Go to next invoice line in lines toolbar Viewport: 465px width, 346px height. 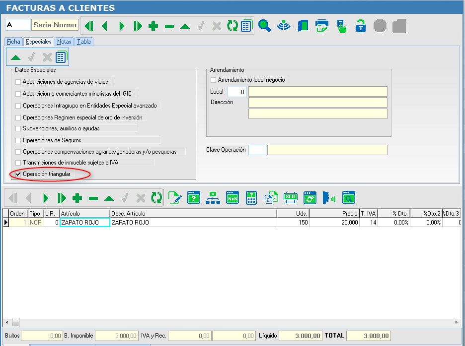click(46, 198)
